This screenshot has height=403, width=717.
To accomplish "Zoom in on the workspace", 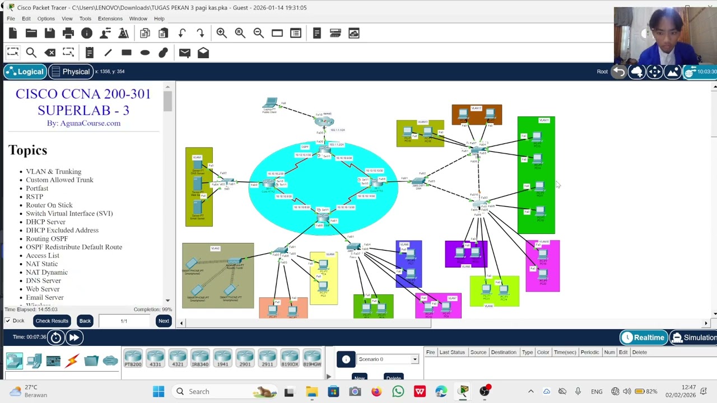I will click(x=222, y=34).
